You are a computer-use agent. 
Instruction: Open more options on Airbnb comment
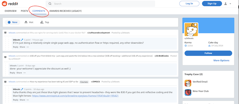coord(24,73)
